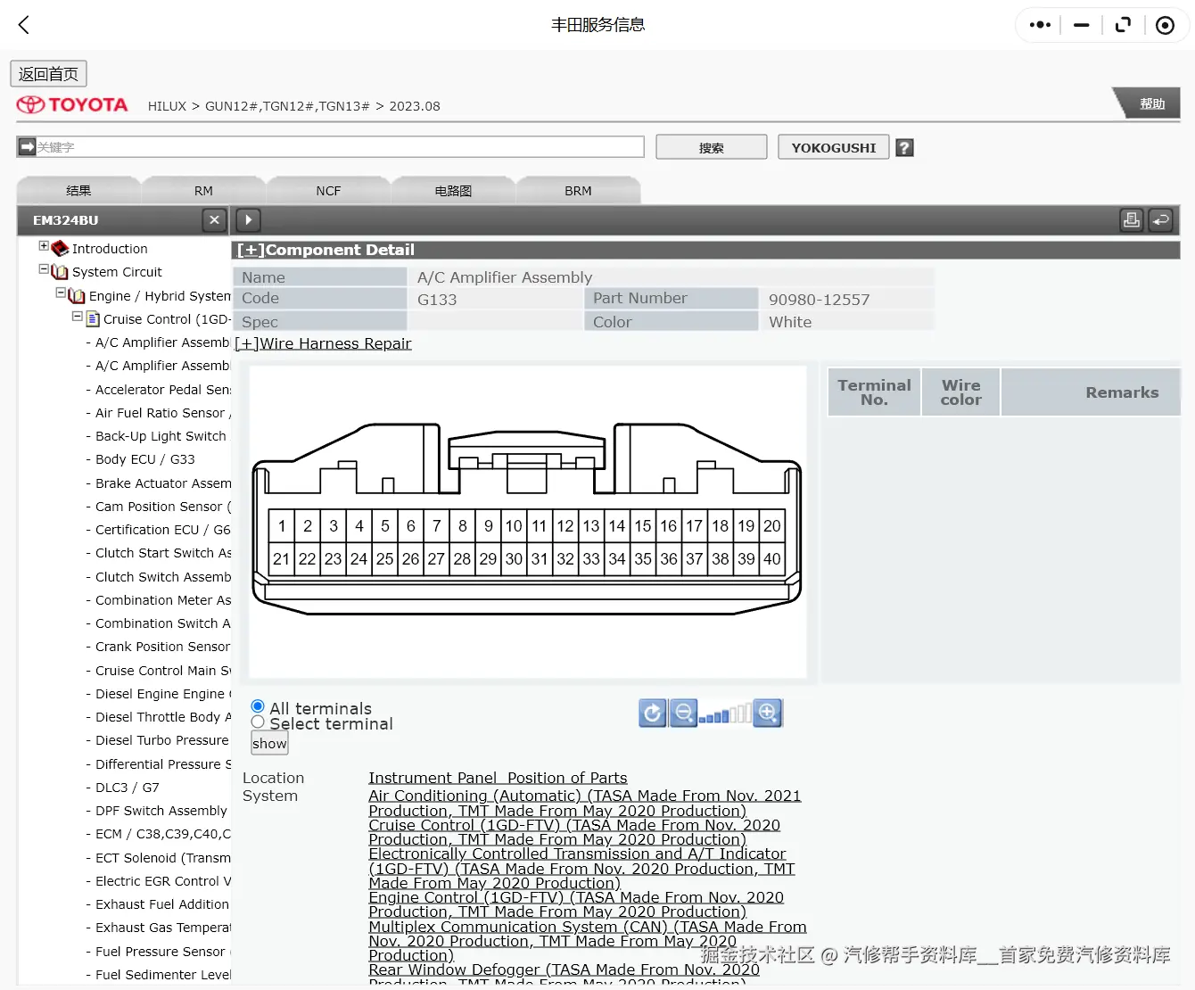This screenshot has height=990, width=1195.
Task: Switch to the NCF tab
Action: pyautogui.click(x=327, y=190)
